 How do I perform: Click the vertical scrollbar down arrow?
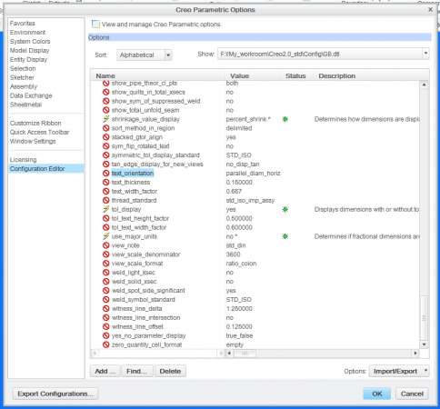pos(425,344)
